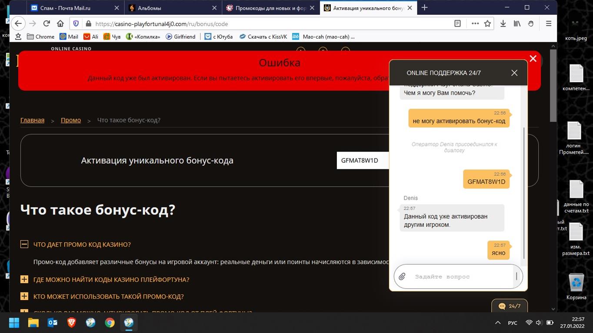Screen dimensions: 593x333
Task: Collapse the 'Что дает промо код казино?' section
Action: (24, 244)
